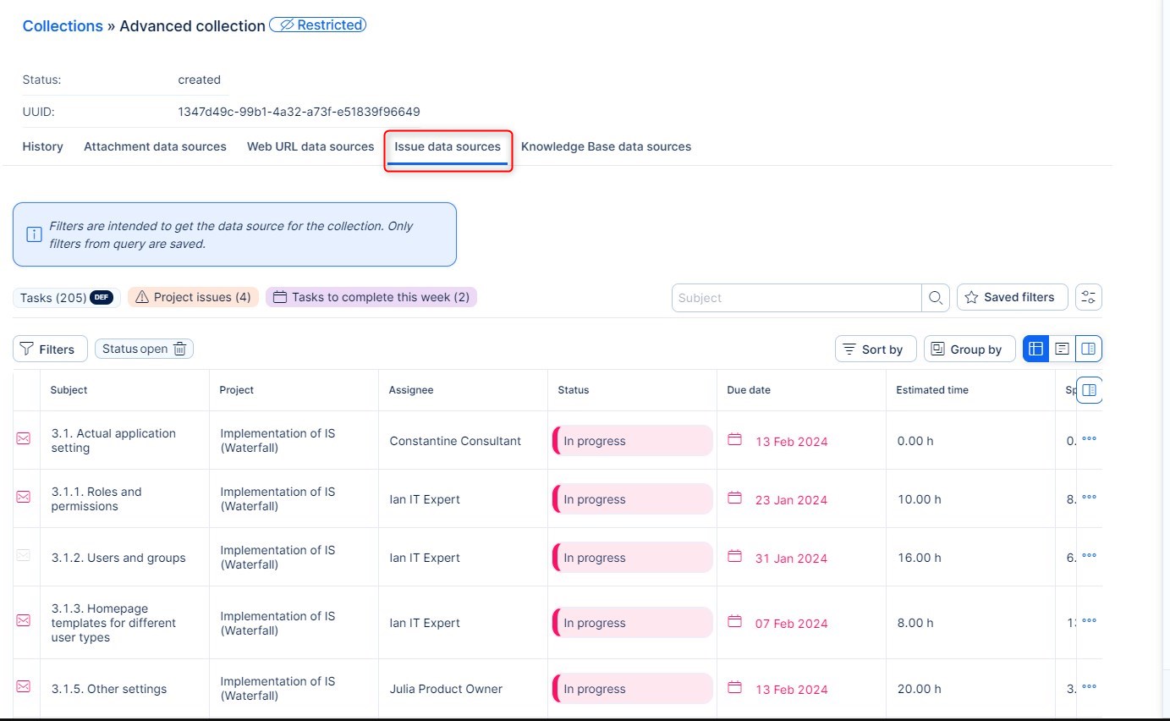Open three-dots menu for Other settings row

point(1089,687)
